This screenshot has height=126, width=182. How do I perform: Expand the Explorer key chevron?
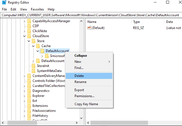[x=24, y=96]
